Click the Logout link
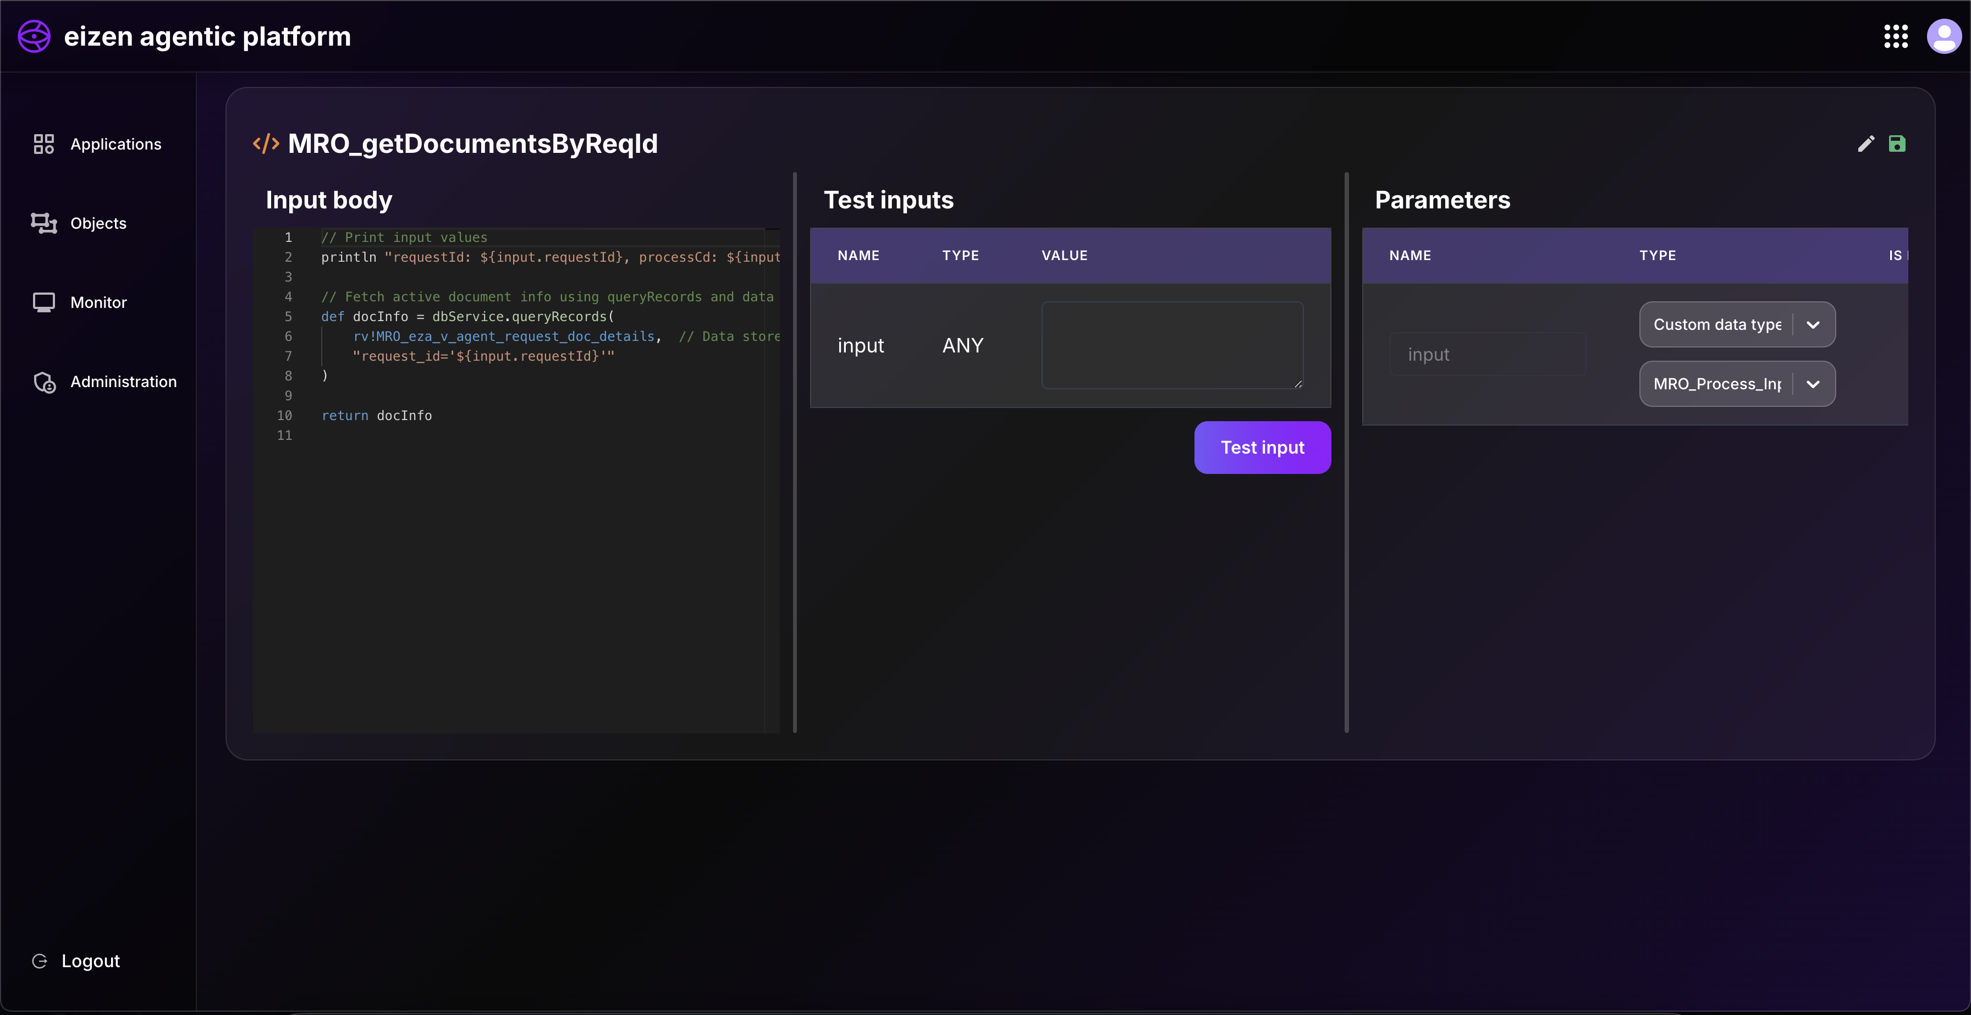1971x1015 pixels. pyautogui.click(x=90, y=961)
